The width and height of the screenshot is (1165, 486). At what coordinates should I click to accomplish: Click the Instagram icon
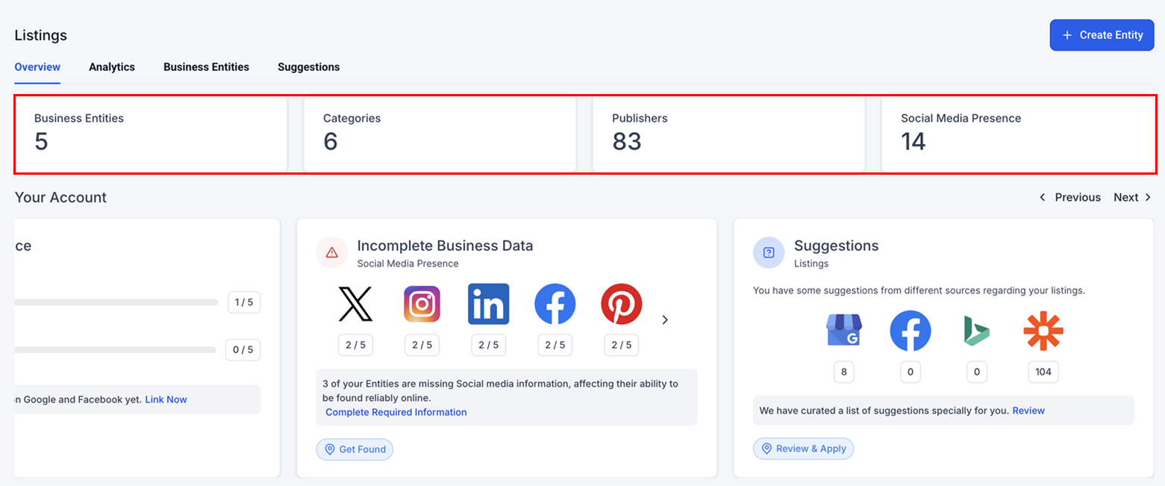pyautogui.click(x=422, y=305)
